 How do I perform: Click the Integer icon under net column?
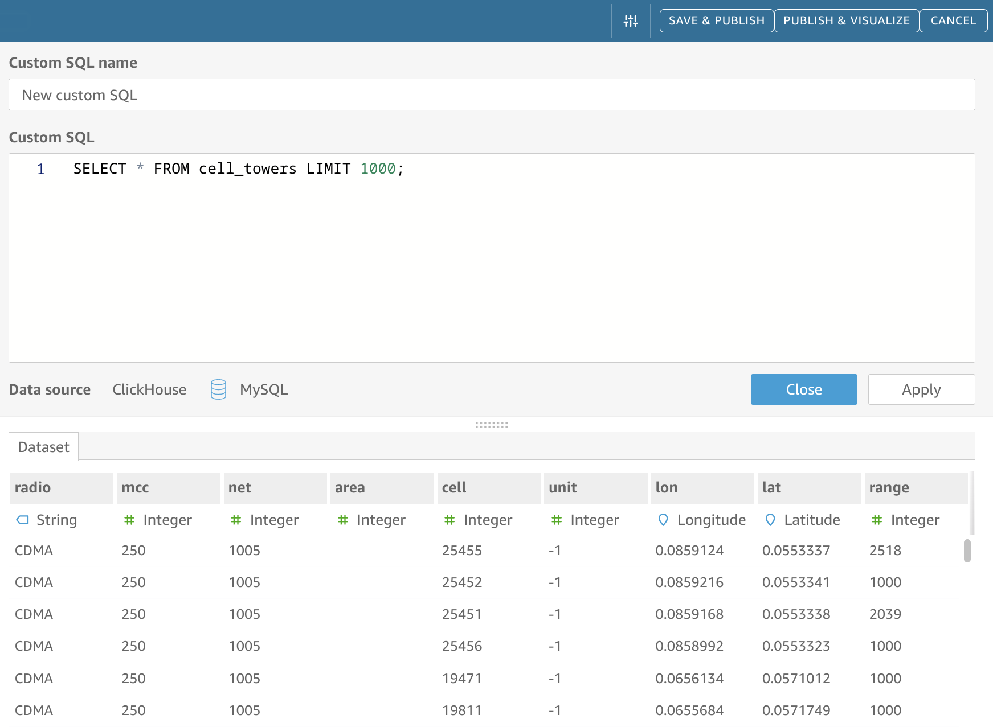(236, 519)
